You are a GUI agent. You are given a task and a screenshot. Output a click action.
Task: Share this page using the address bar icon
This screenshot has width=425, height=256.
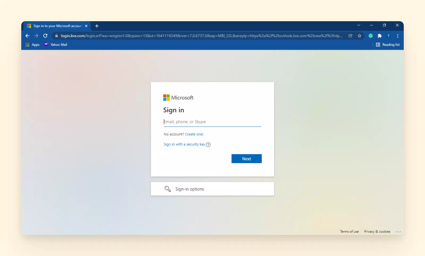(350, 36)
